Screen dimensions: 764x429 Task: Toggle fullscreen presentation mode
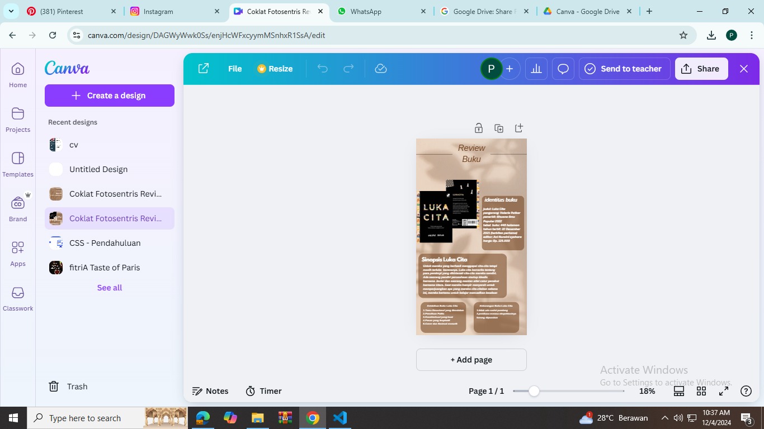point(724,391)
